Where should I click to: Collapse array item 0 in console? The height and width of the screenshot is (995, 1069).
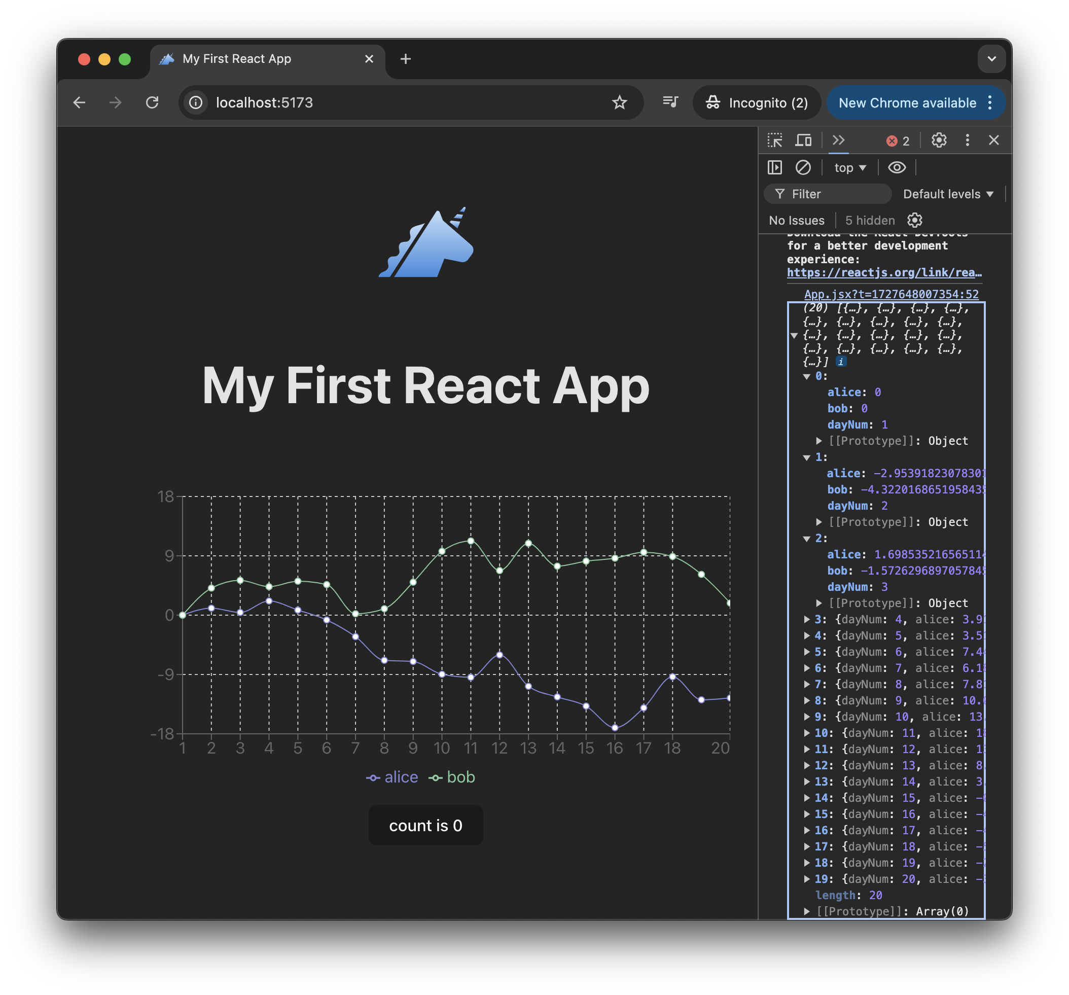(807, 376)
